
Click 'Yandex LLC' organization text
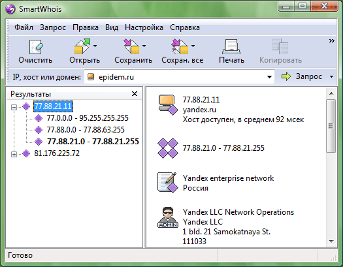coord(203,222)
